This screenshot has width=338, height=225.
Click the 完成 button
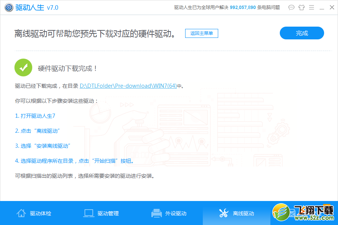[x=302, y=33]
